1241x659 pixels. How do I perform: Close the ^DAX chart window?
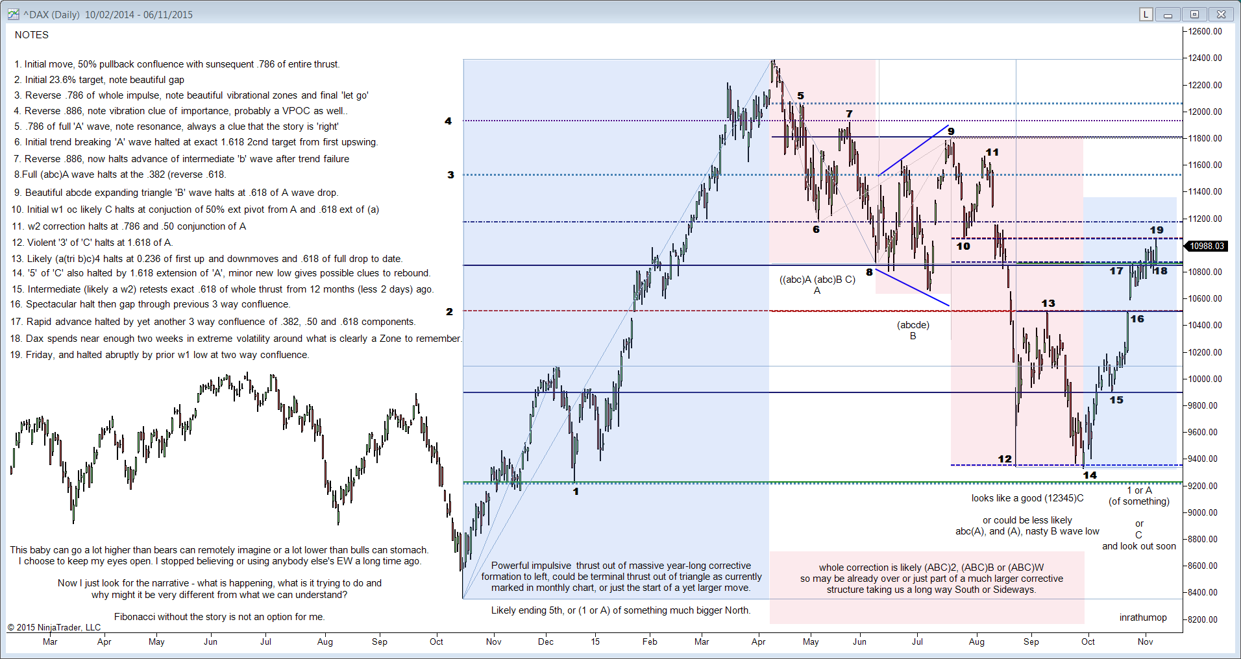1221,14
